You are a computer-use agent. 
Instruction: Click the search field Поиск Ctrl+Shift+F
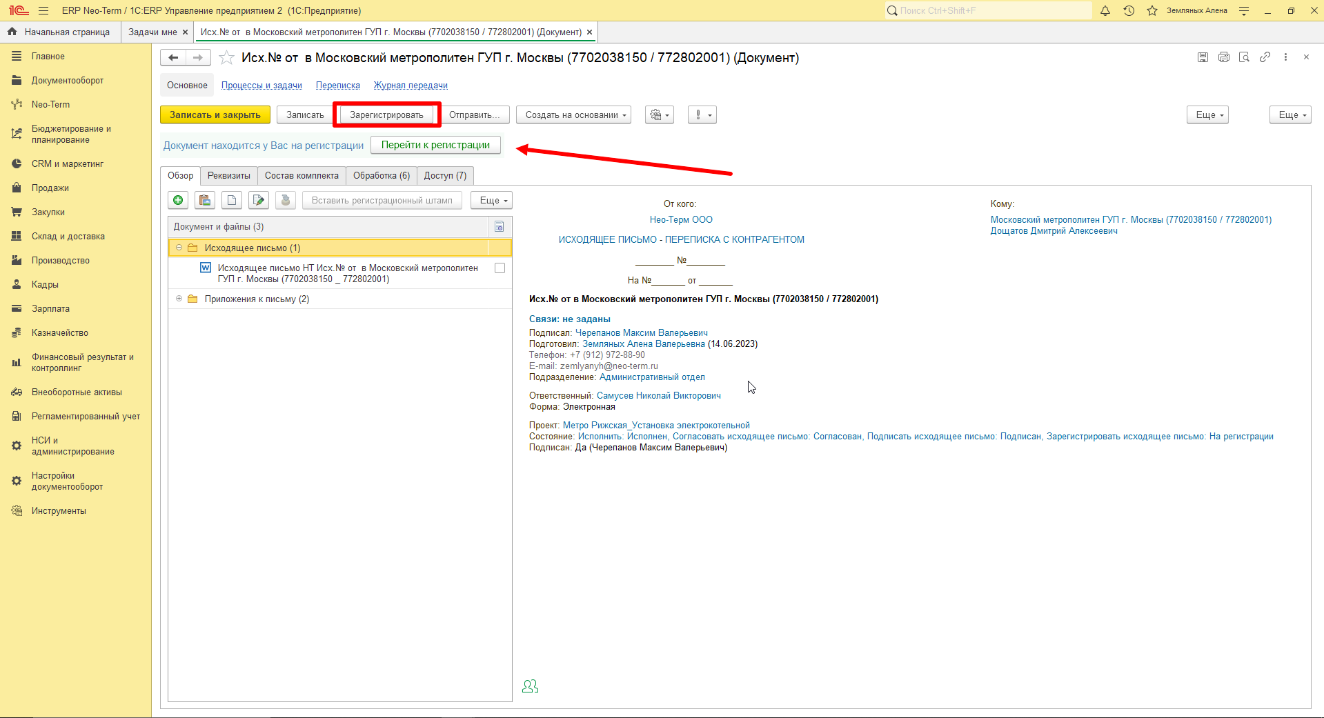tap(988, 10)
